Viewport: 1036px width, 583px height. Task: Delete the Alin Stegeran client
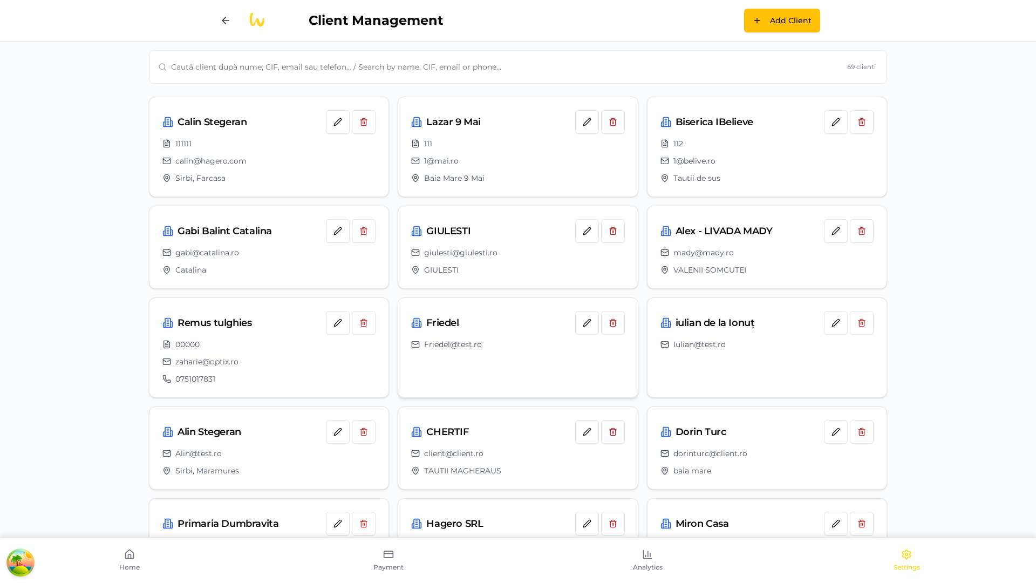point(364,432)
